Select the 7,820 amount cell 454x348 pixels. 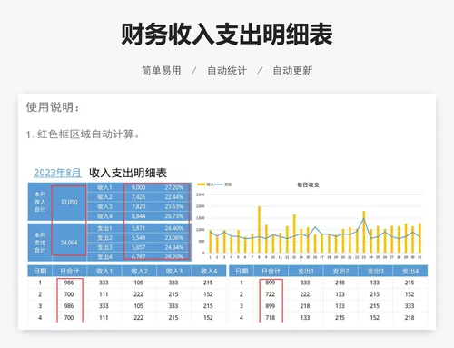click(138, 206)
